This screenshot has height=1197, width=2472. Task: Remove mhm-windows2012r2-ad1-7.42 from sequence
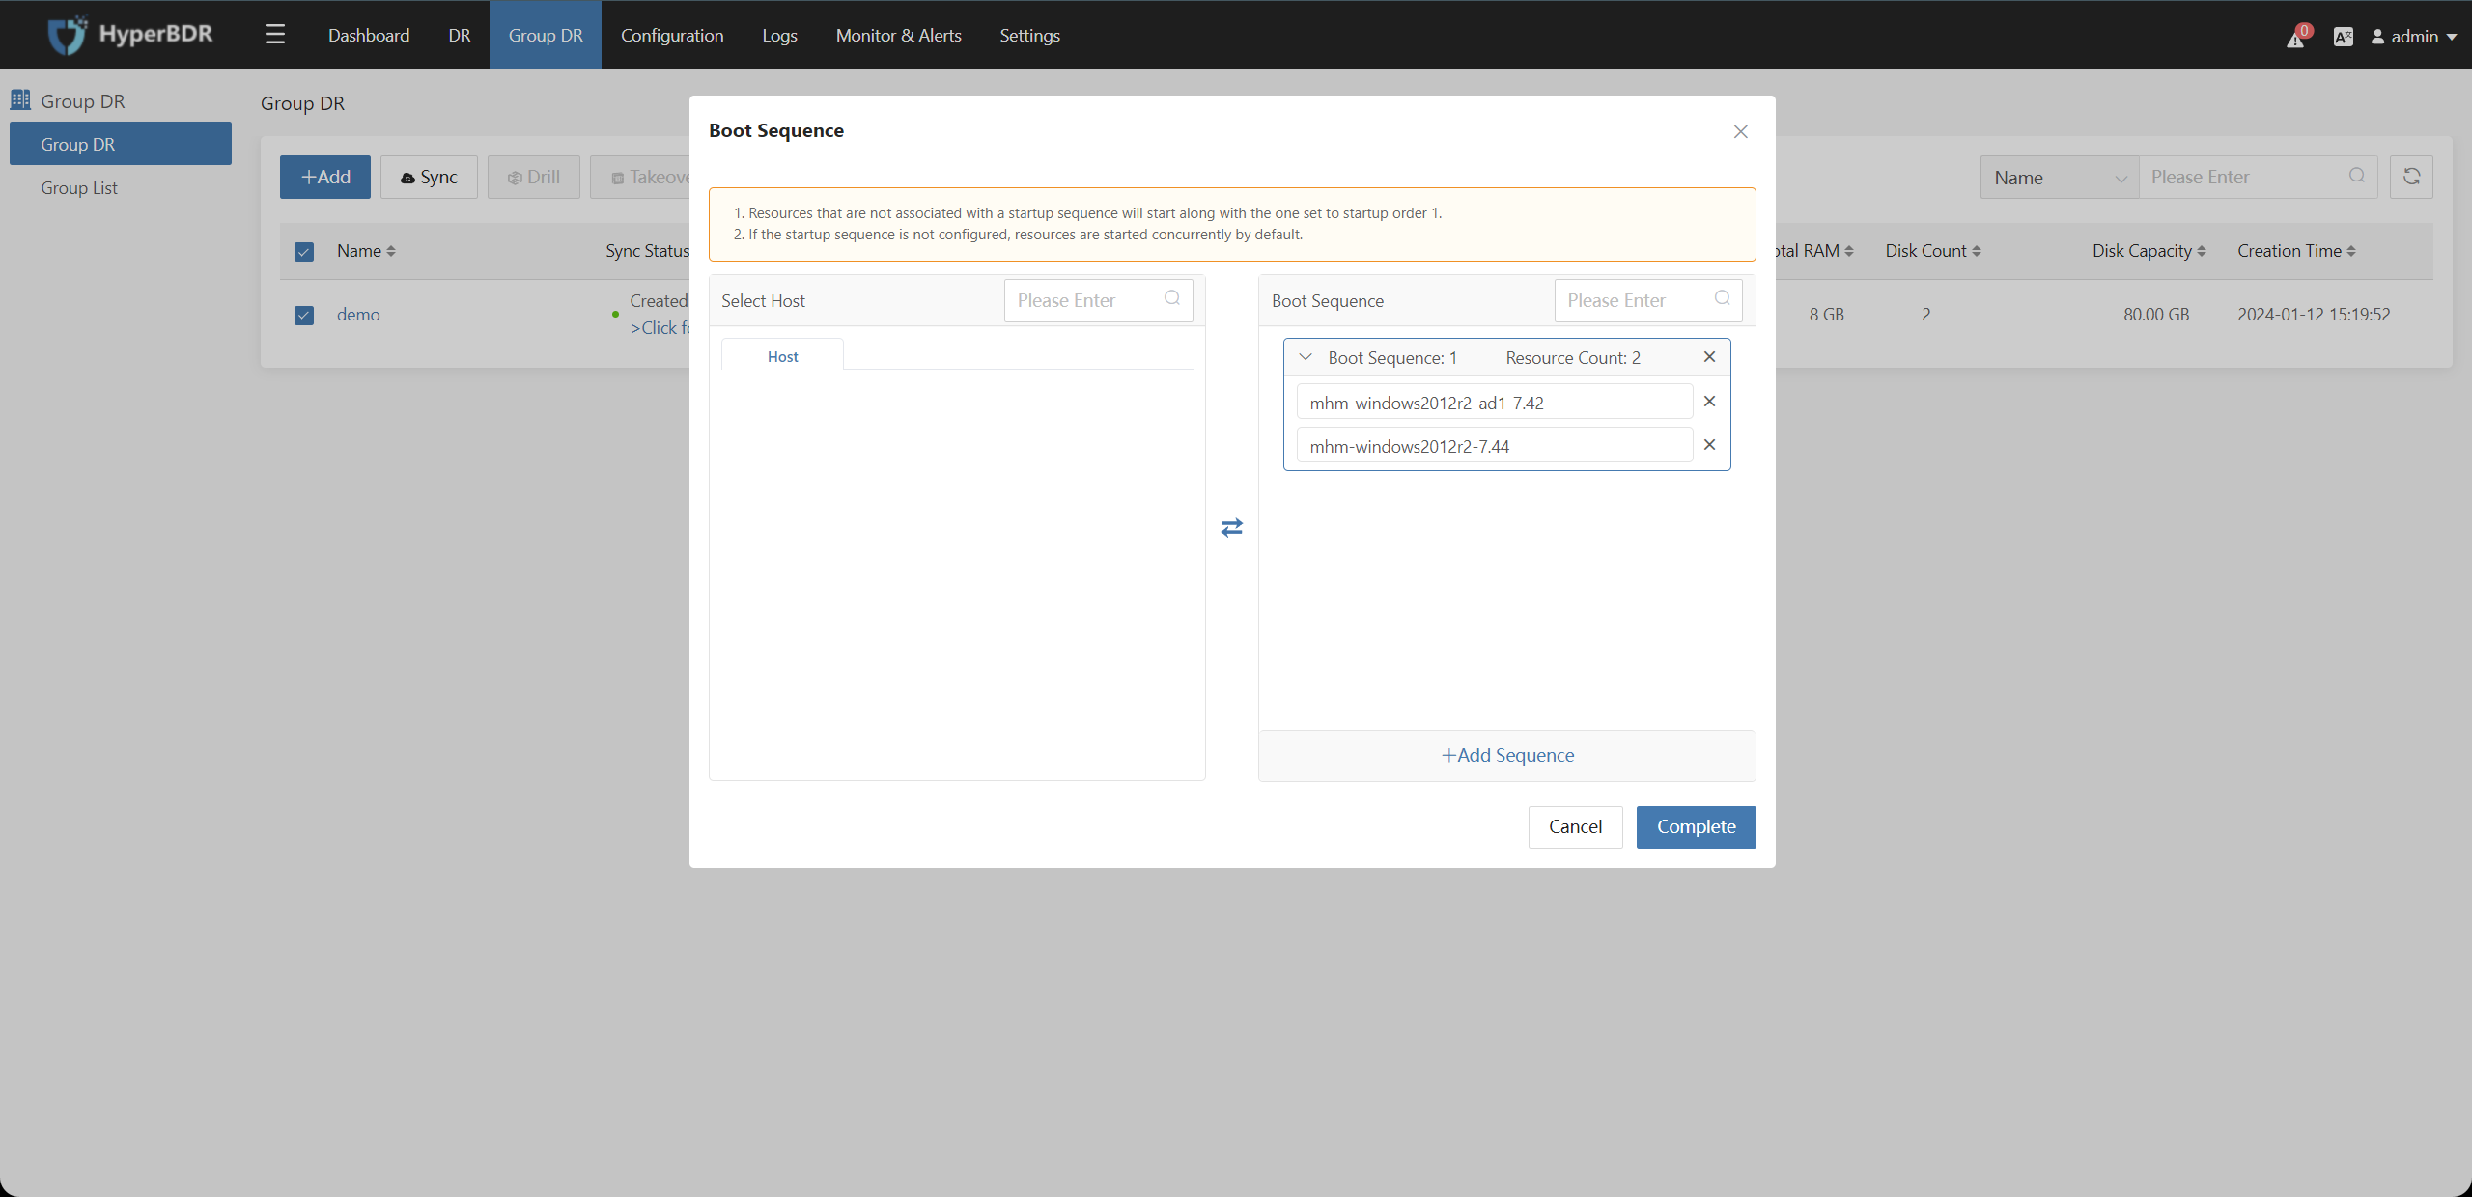pos(1709,402)
